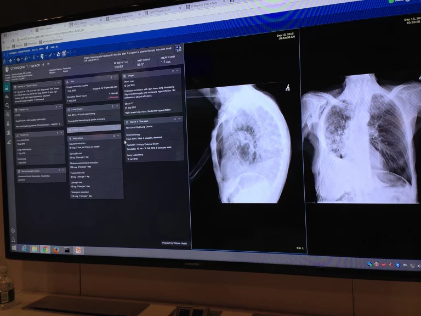Open the ellipsis more options in toolbar
421x316 pixels.
[x=75, y=52]
